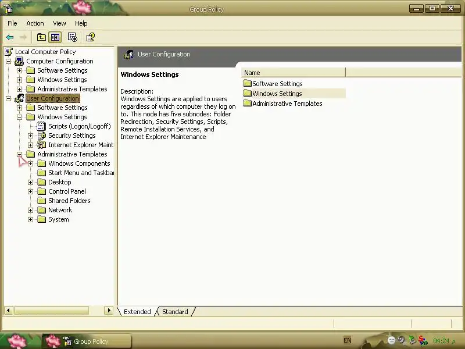
Task: Collapse the Computer Configuration node
Action: point(8,62)
